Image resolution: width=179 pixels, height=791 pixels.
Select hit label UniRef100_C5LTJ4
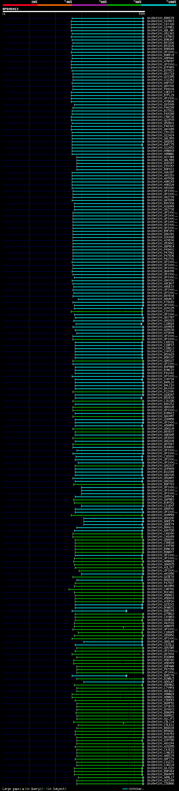(x=160, y=722)
